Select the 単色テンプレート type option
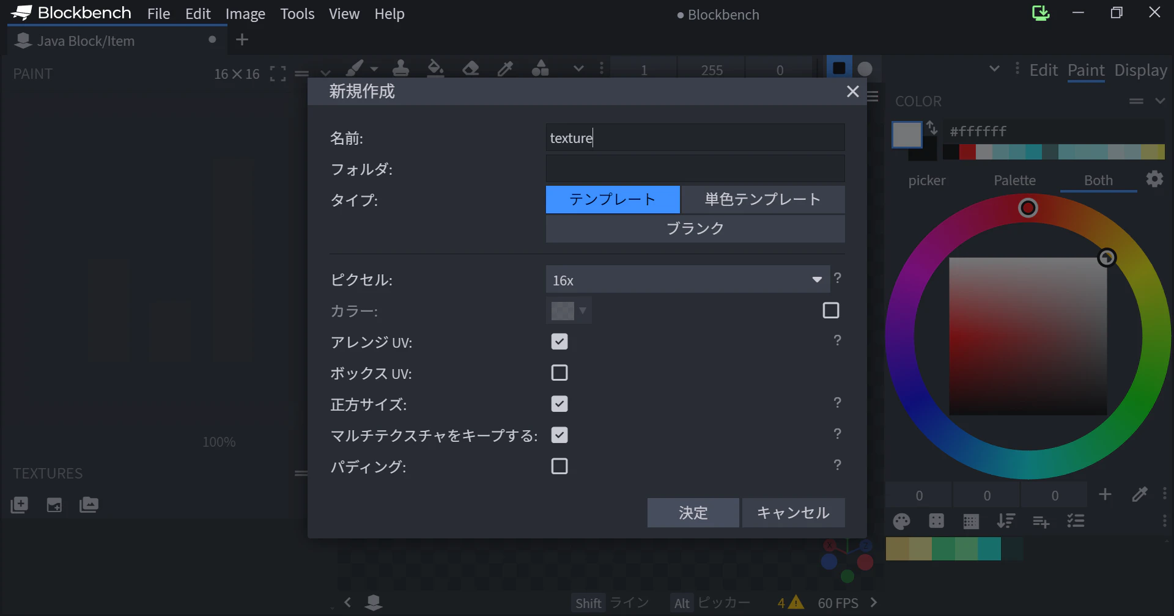The width and height of the screenshot is (1174, 616). coord(763,199)
